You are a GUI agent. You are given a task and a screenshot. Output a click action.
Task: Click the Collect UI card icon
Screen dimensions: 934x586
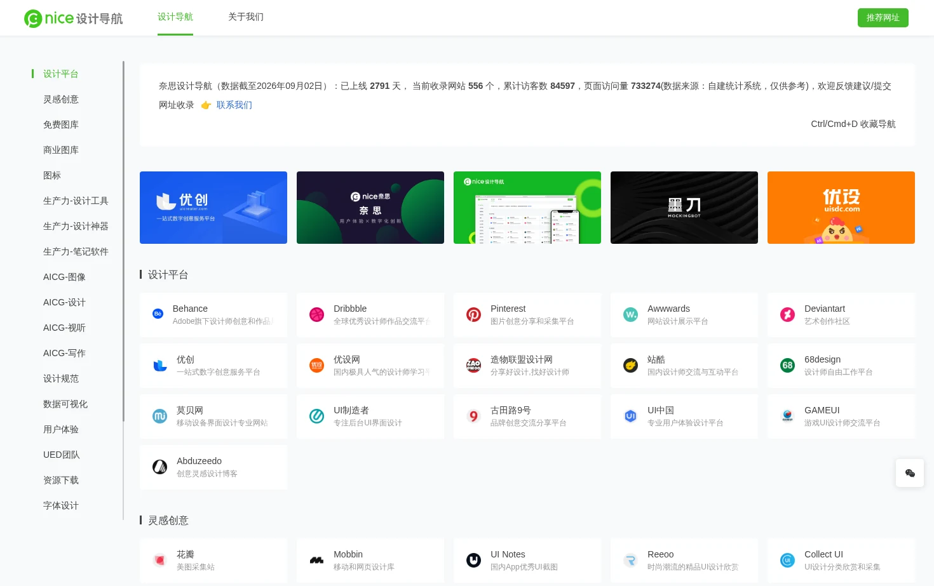[x=787, y=560]
